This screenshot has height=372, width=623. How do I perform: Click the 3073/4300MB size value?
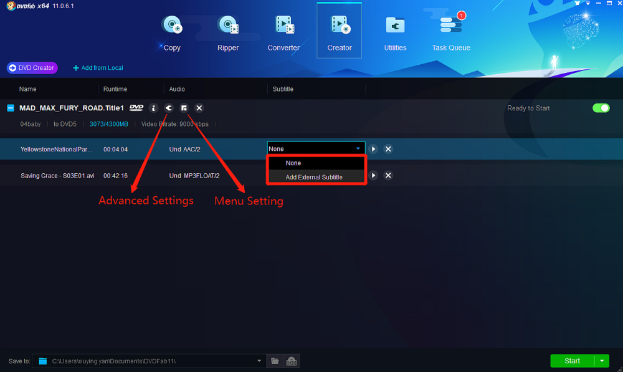(x=109, y=124)
